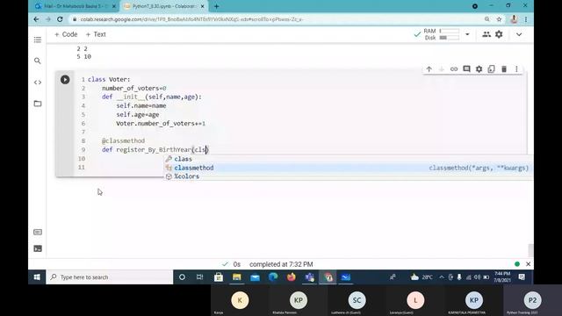
Task: Go back in the browser
Action: tap(36, 19)
